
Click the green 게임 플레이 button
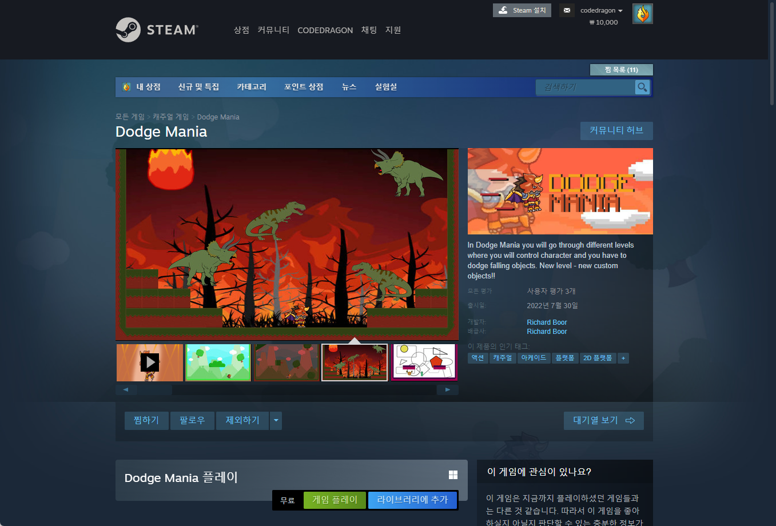(x=335, y=500)
